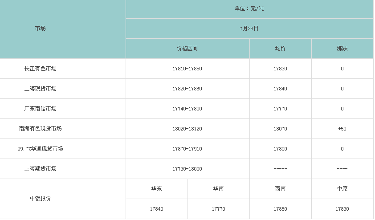
Task: Select the 18020-18120 price range cell
Action: point(187,129)
